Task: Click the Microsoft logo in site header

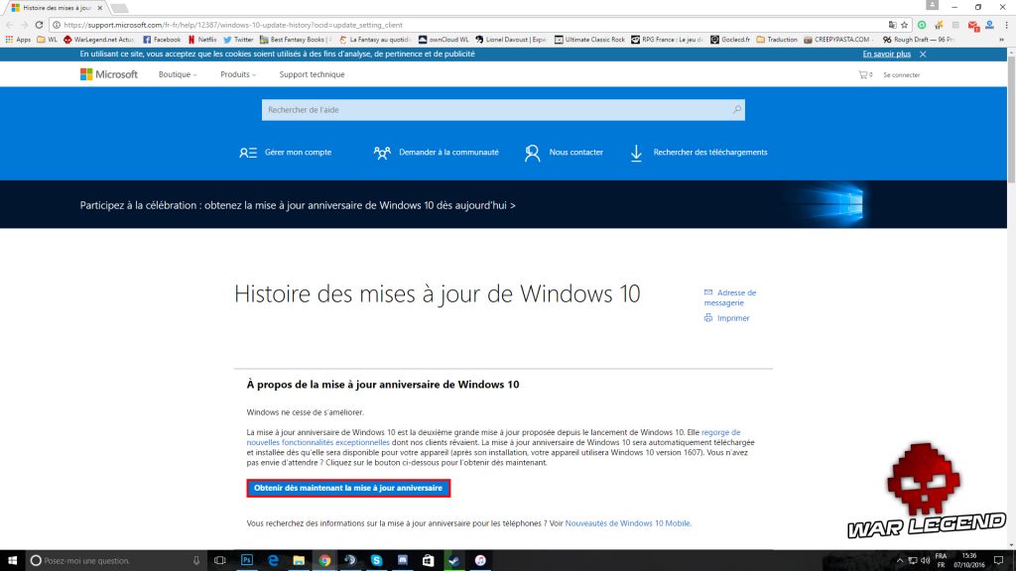Action: tap(109, 74)
